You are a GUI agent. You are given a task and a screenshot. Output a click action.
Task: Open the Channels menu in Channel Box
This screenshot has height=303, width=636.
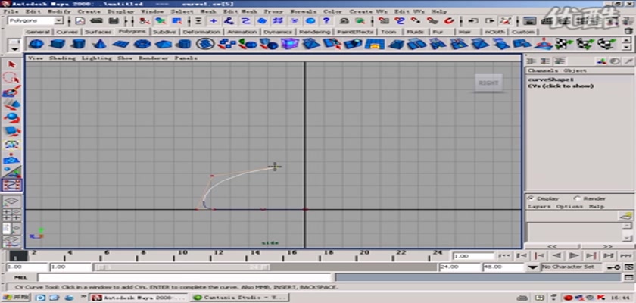click(543, 70)
